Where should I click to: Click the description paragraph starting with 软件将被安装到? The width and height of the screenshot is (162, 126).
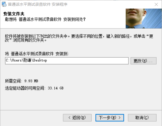[79, 38]
